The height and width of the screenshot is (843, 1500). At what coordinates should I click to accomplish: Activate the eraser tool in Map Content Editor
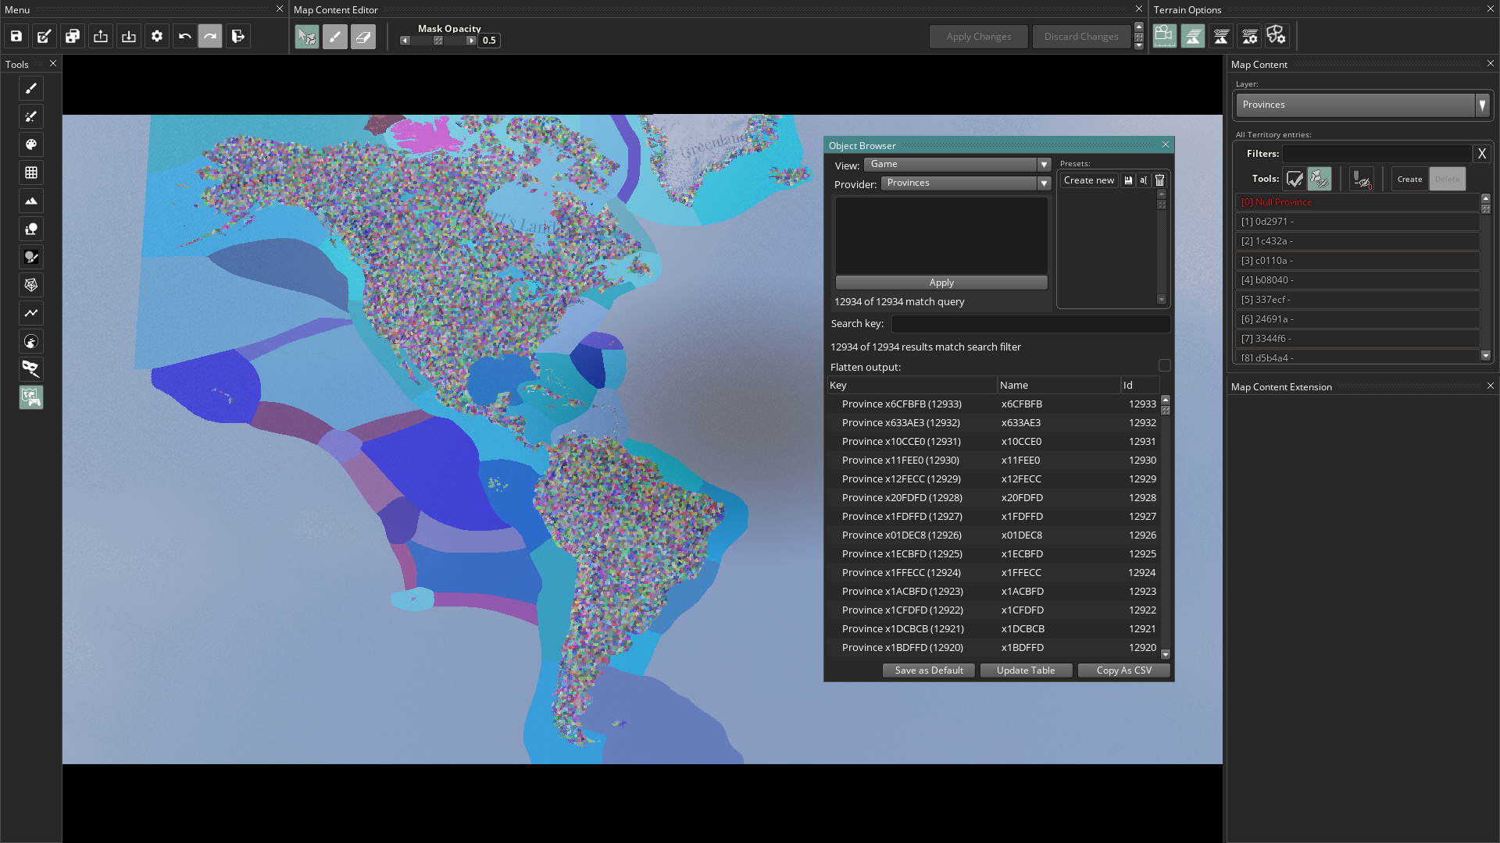(363, 37)
